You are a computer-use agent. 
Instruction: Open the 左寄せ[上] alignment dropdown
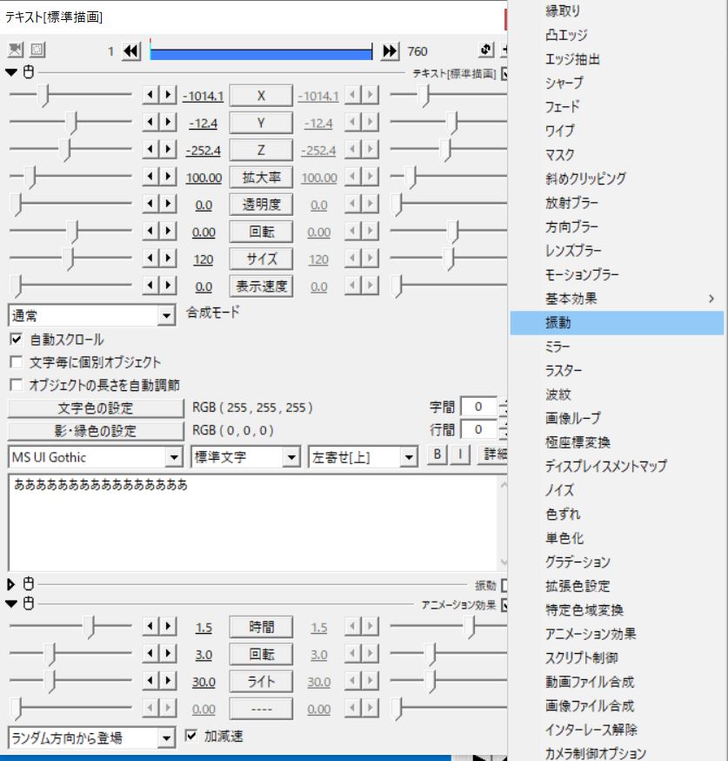click(x=363, y=457)
